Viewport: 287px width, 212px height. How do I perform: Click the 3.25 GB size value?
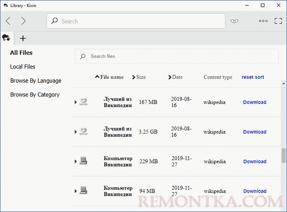click(148, 132)
